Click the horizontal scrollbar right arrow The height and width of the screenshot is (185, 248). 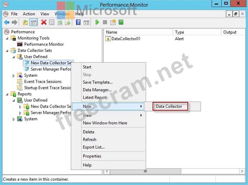[x=242, y=171]
